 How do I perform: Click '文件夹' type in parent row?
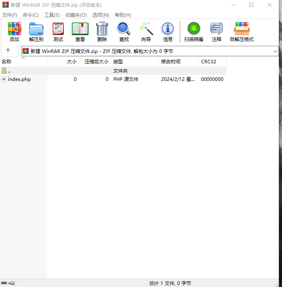pos(120,71)
